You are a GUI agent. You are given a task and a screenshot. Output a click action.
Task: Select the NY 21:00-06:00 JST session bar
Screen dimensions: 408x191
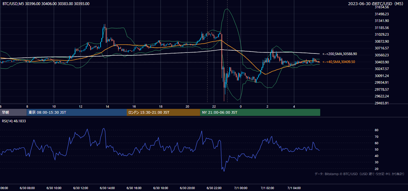click(260, 112)
